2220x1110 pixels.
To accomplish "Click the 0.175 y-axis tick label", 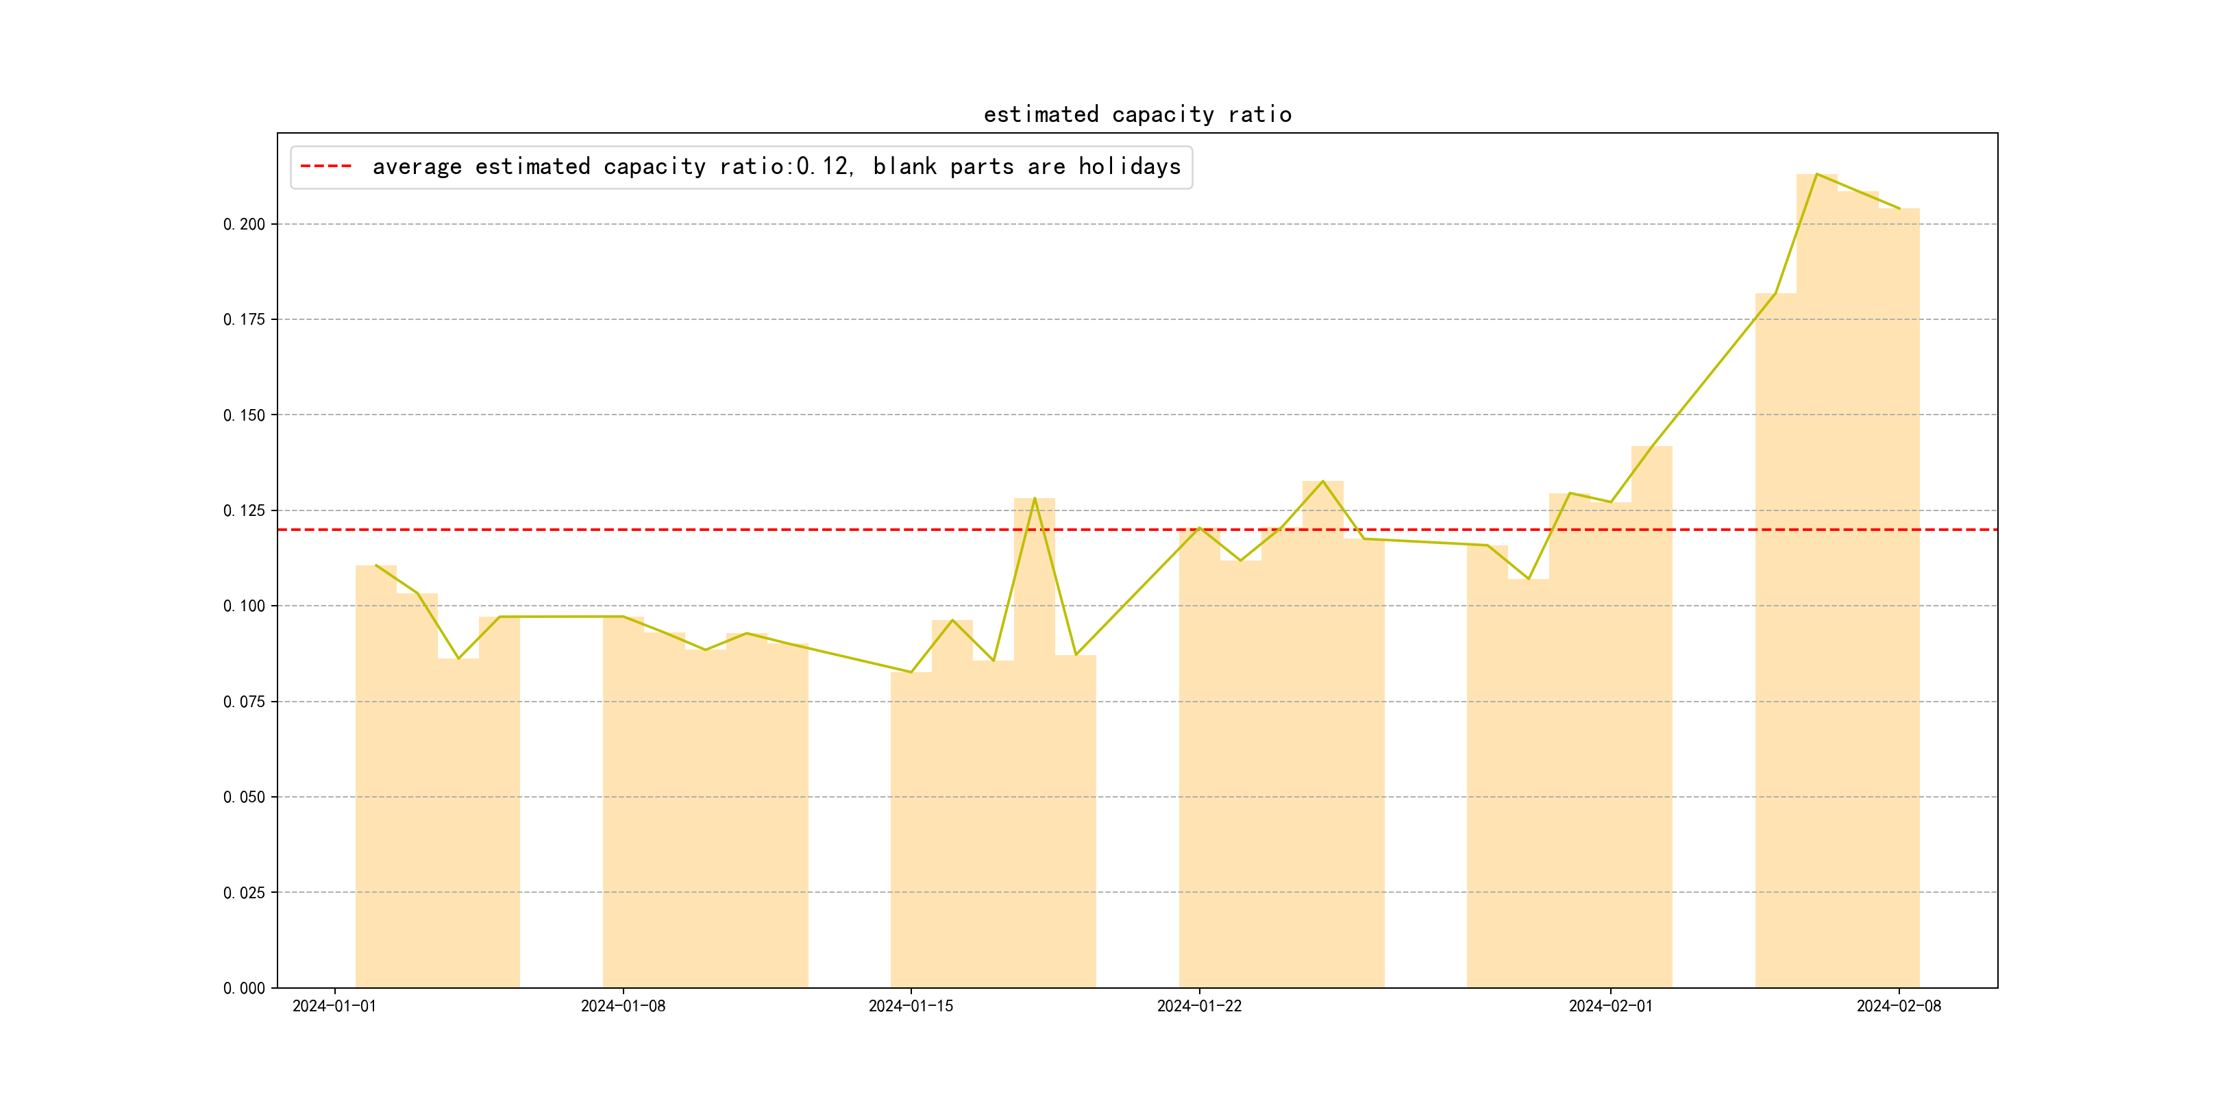I will 244,320.
